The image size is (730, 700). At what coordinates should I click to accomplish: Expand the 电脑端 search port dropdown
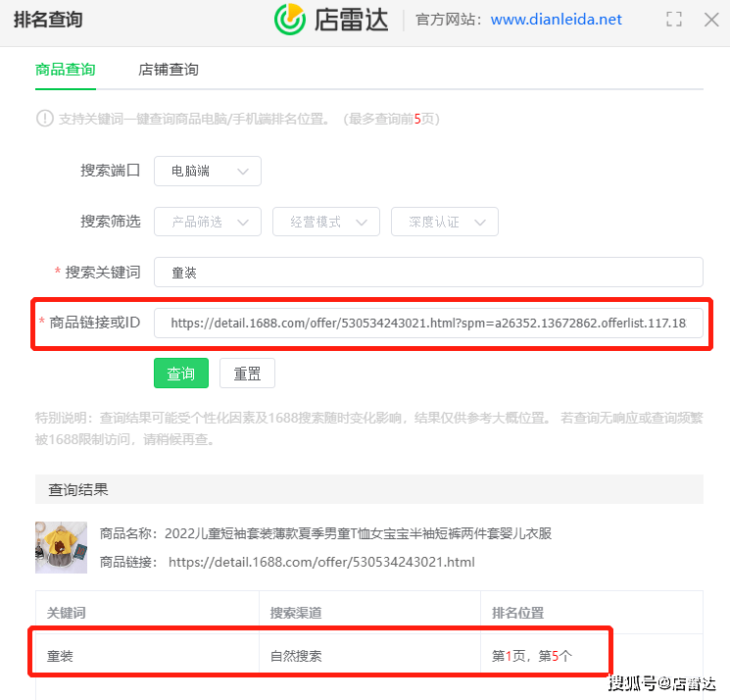click(208, 171)
